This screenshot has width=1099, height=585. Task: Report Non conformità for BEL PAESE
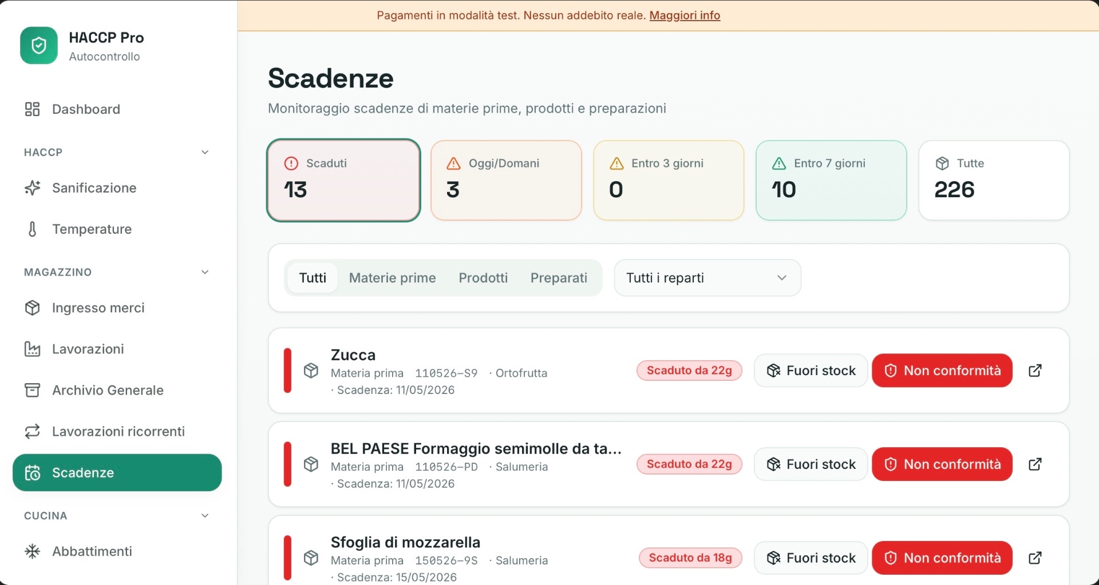[942, 464]
